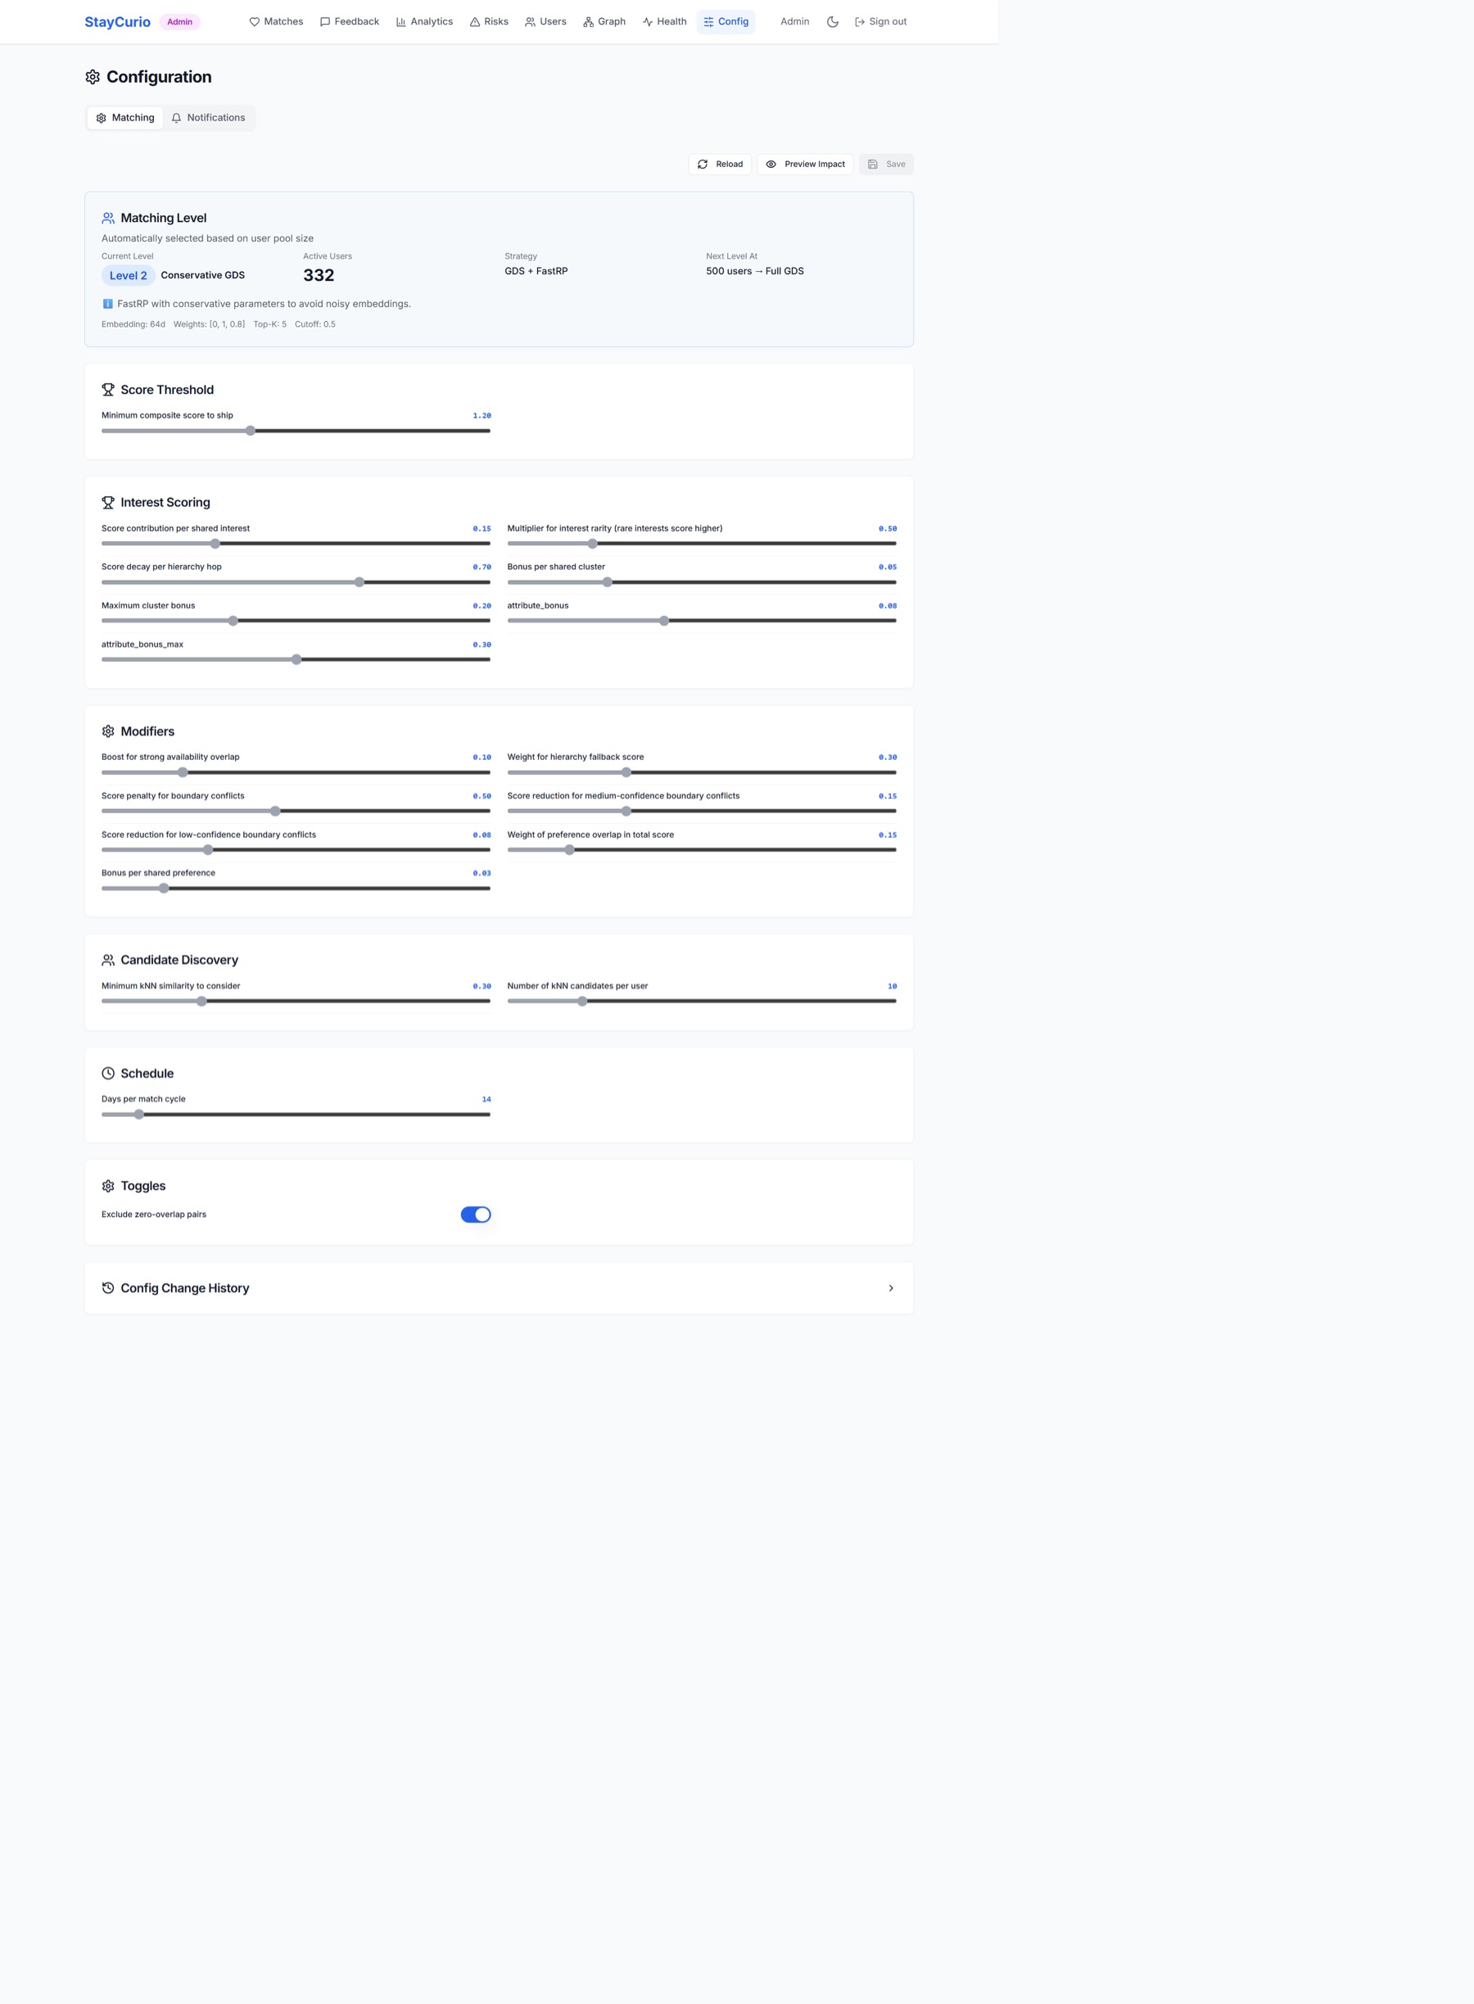Toggle dark mode moon icon

click(x=833, y=21)
